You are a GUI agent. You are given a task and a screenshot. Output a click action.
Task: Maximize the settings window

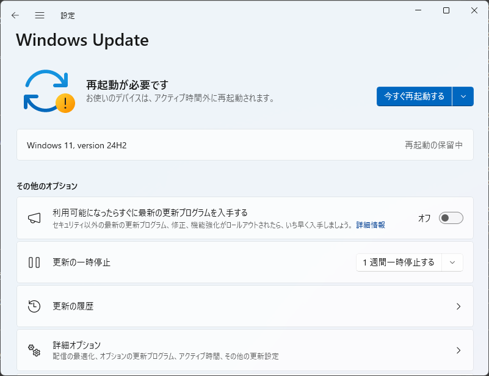(446, 10)
